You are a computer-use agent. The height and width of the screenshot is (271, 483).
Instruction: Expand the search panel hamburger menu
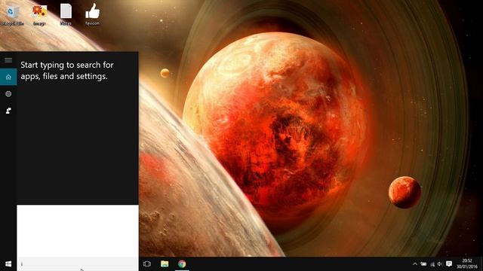coord(8,60)
